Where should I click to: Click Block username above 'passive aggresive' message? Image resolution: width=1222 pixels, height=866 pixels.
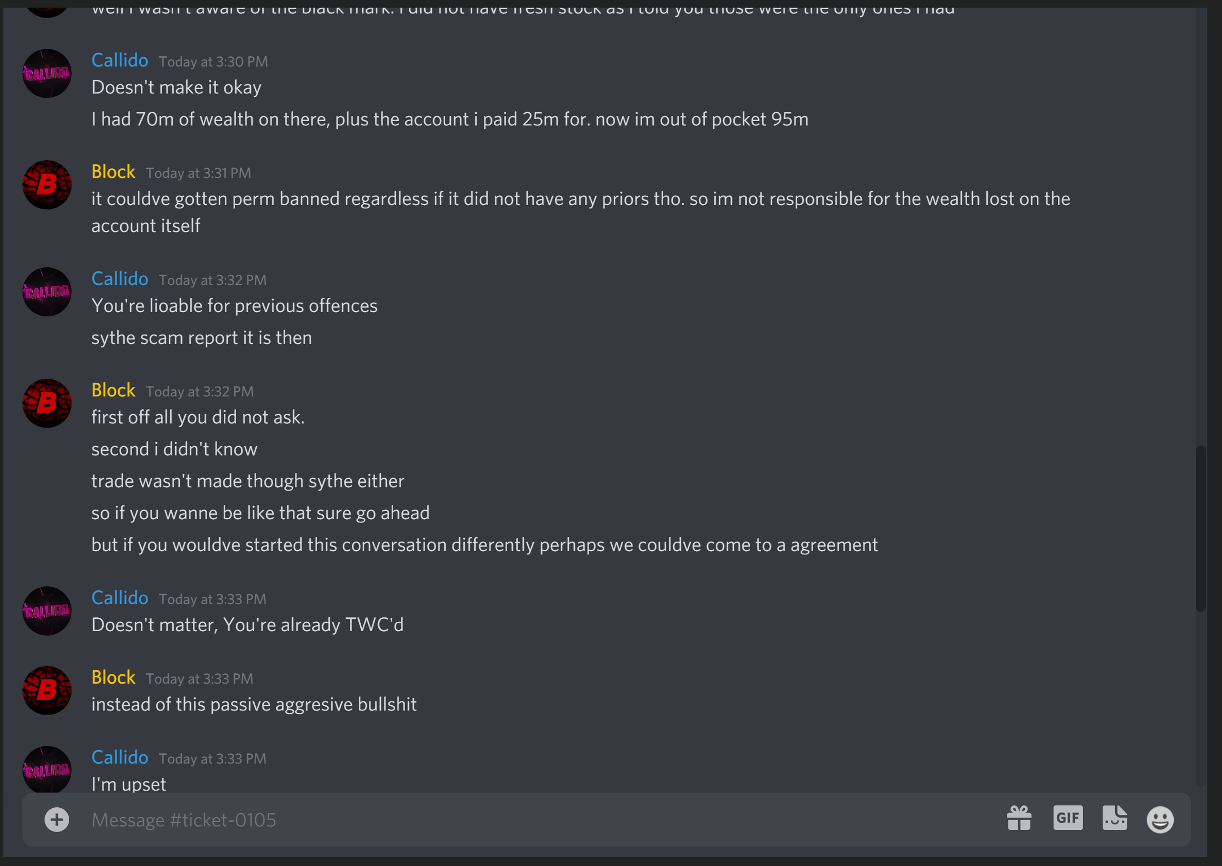click(x=113, y=677)
